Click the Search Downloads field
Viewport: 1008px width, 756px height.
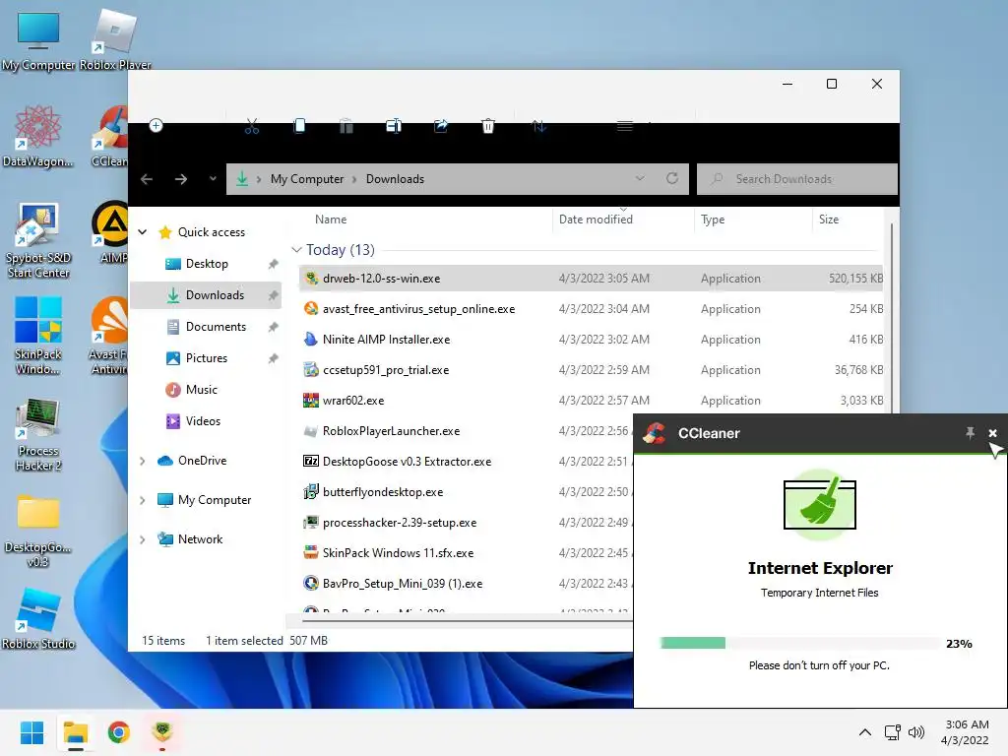coord(797,179)
